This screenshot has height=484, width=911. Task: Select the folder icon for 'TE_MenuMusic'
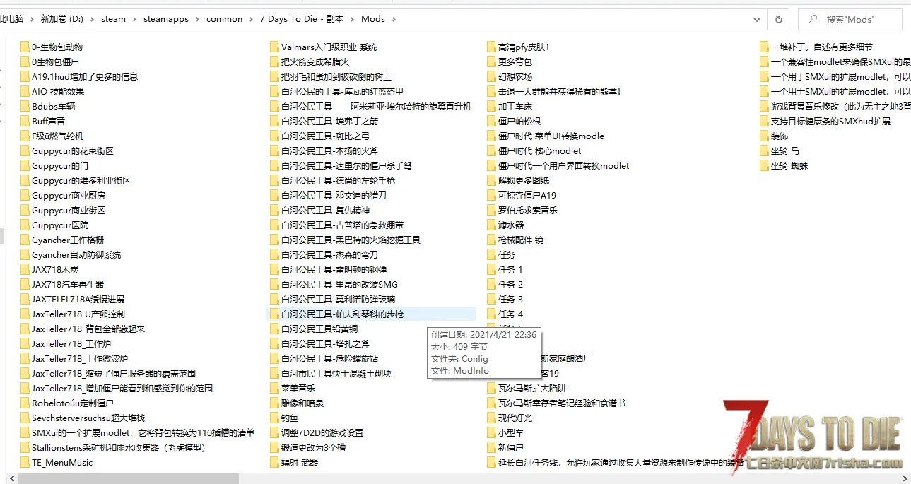pos(25,463)
